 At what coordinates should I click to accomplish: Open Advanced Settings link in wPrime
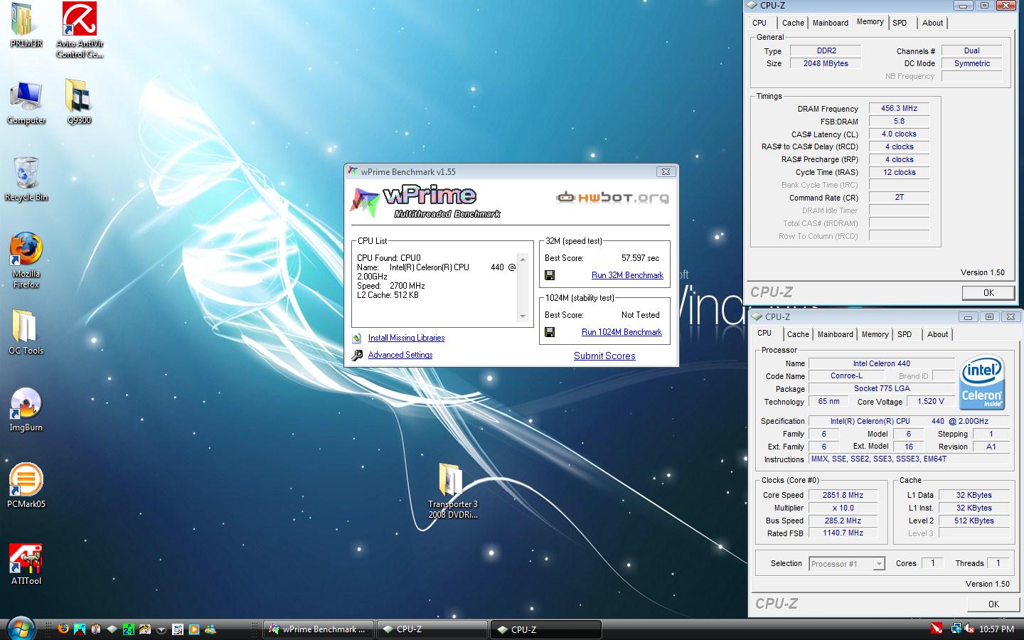(x=400, y=355)
